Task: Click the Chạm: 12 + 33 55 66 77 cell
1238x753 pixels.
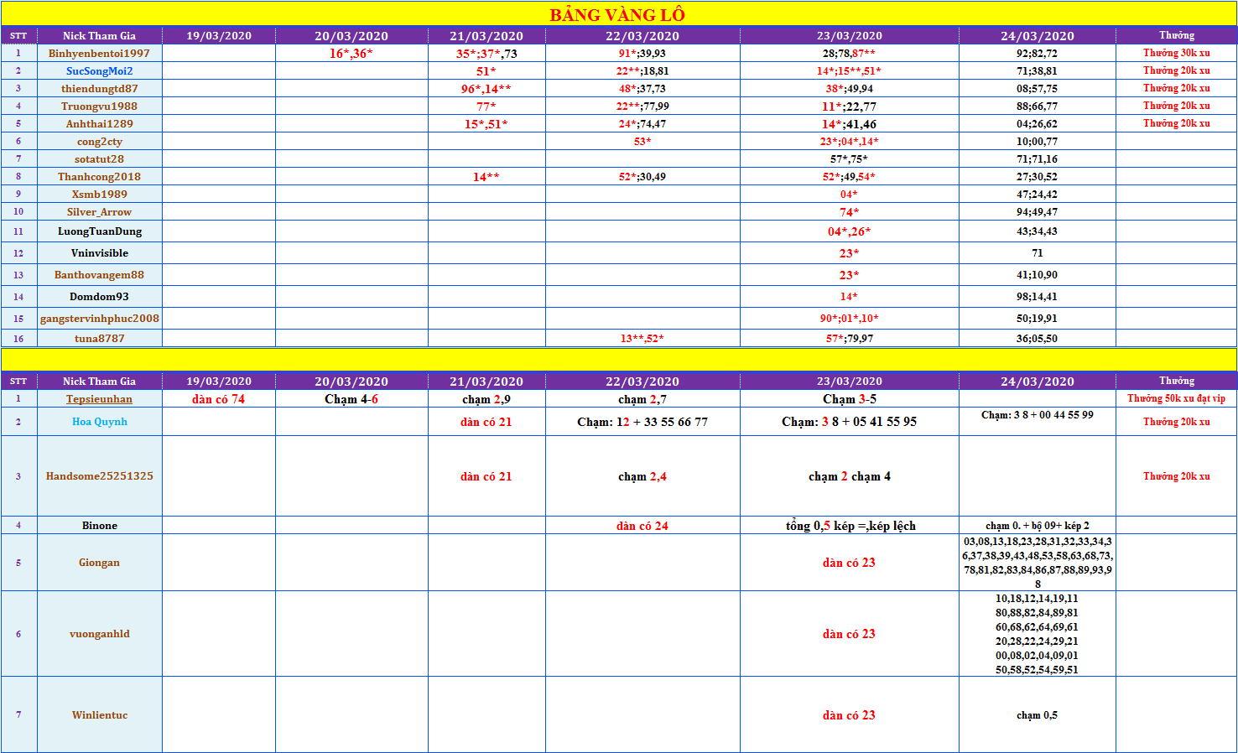Action: tap(642, 422)
